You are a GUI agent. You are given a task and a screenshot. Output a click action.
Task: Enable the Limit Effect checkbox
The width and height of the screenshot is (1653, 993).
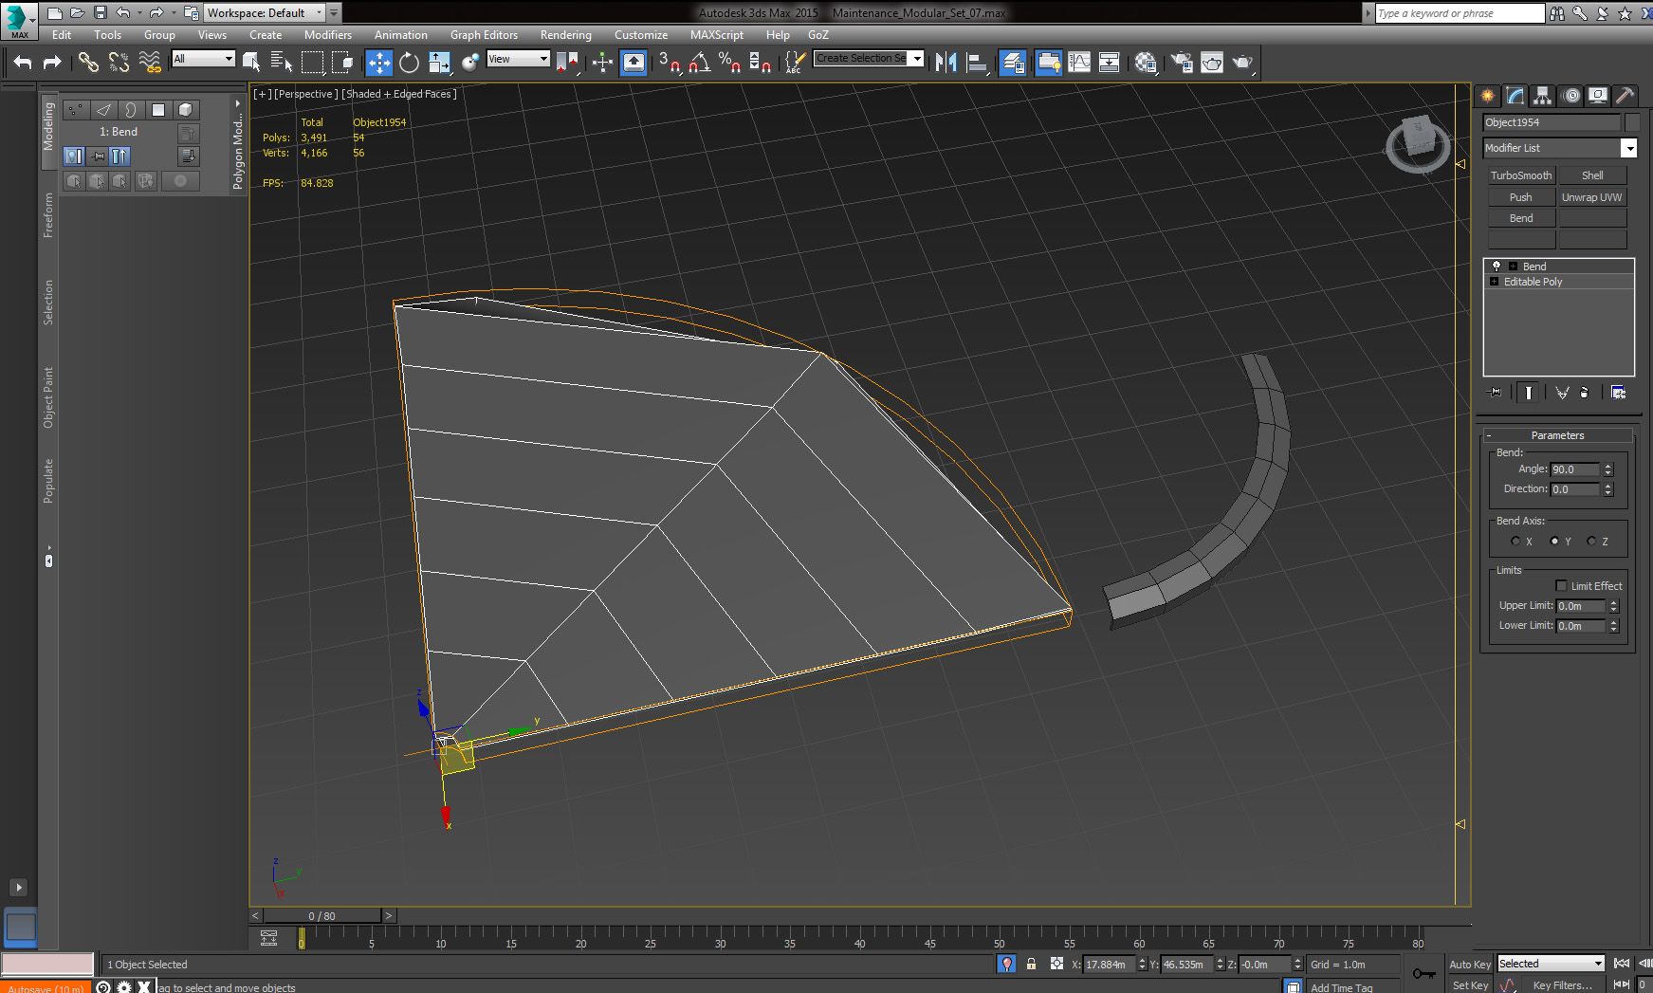pyautogui.click(x=1561, y=586)
